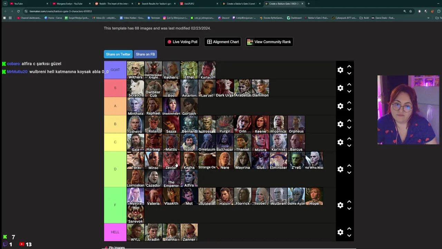Viewport: 442px width, 249px height.
Task: Open Home - Canva bookmark
Action: pos(53,18)
